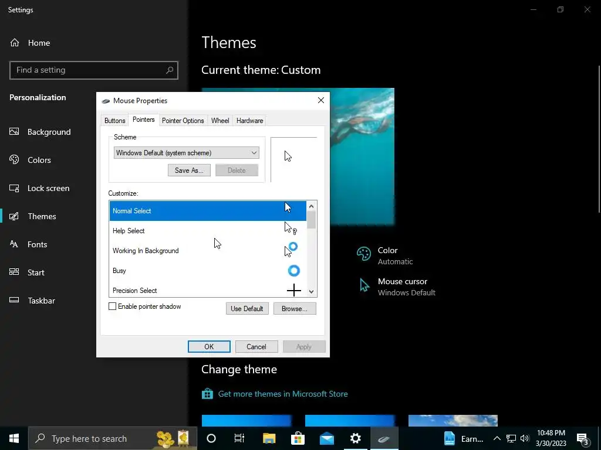Image resolution: width=601 pixels, height=450 pixels.
Task: Show hidden system tray icons
Action: point(497,438)
